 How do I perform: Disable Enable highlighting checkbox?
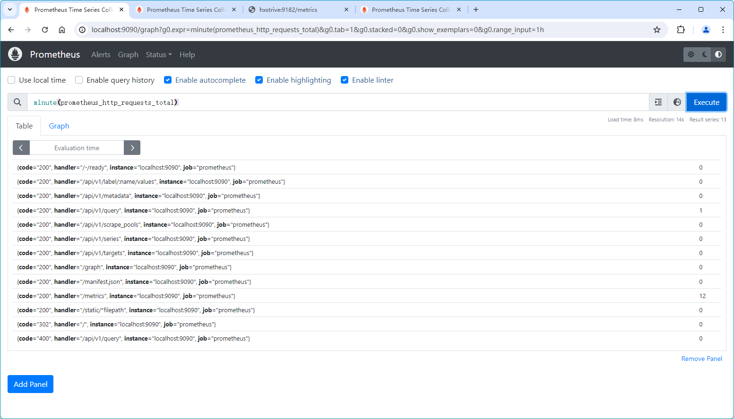click(259, 80)
